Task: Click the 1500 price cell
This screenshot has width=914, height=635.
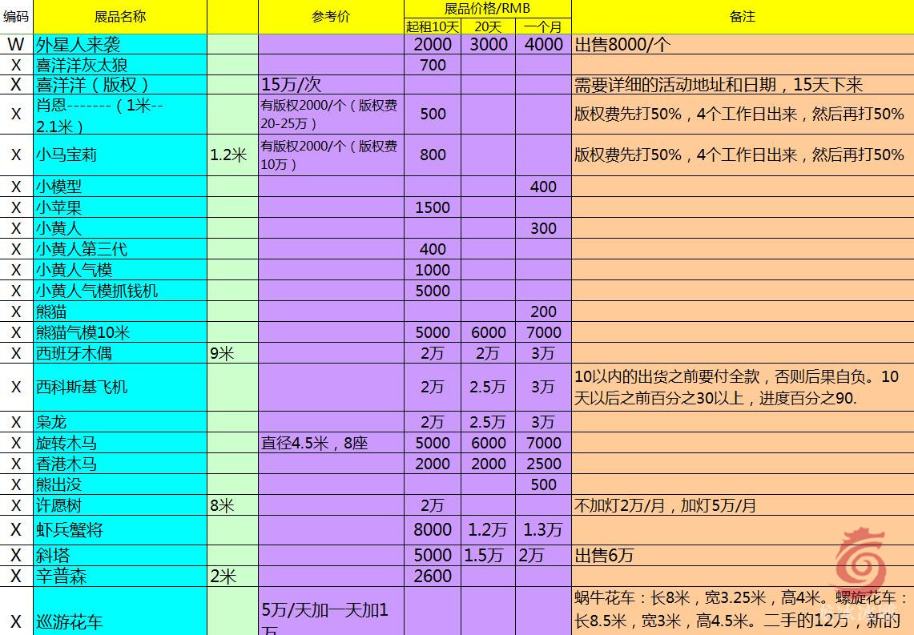Action: point(433,207)
